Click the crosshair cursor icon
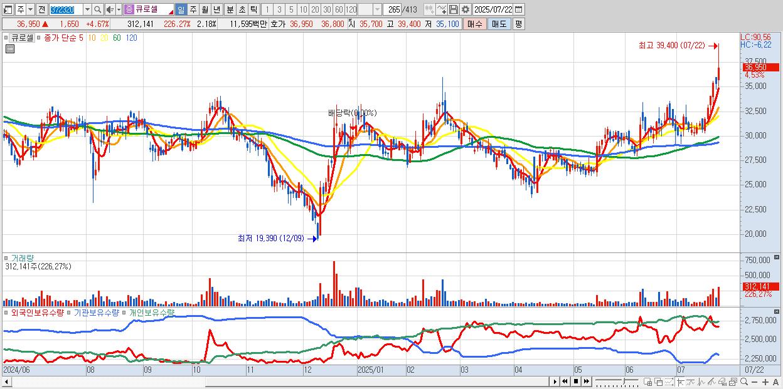This screenshot has height=389, width=783. [x=681, y=381]
